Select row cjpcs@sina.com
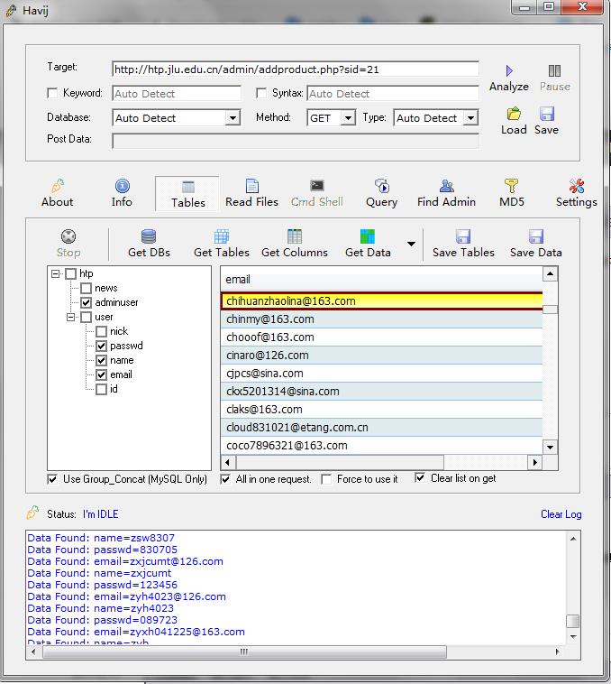This screenshot has height=684, width=611. pyautogui.click(x=381, y=373)
